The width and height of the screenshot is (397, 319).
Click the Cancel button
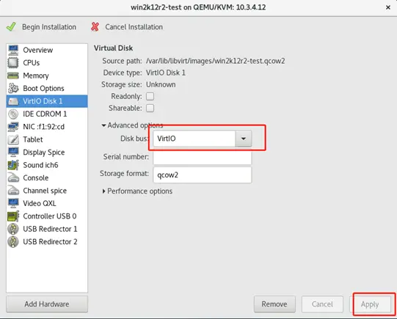point(322,304)
